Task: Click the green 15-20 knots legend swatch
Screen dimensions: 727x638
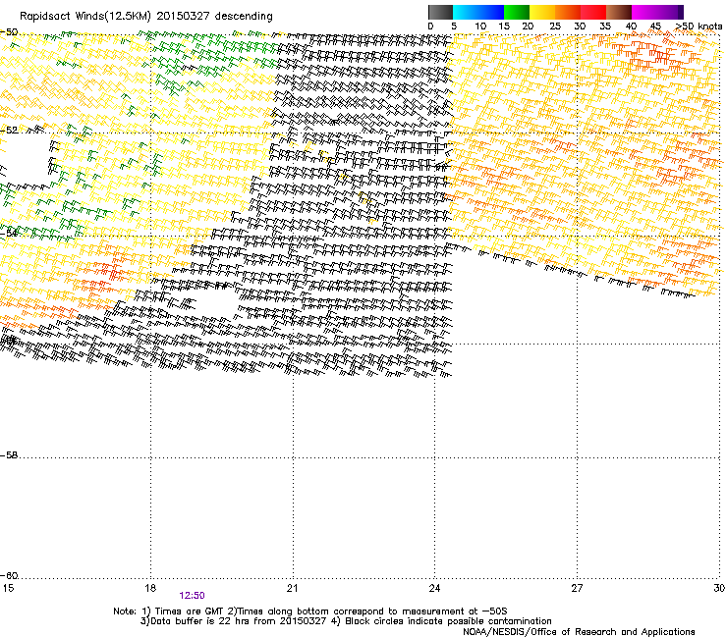Action: click(x=517, y=12)
